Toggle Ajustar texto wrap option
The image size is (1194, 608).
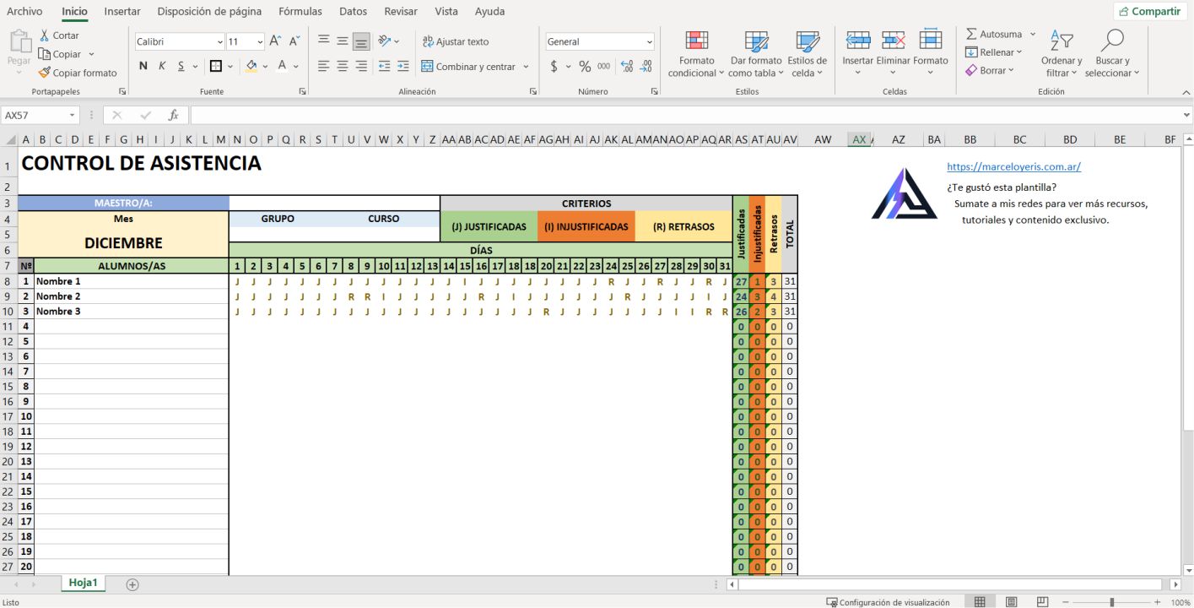[x=456, y=41]
